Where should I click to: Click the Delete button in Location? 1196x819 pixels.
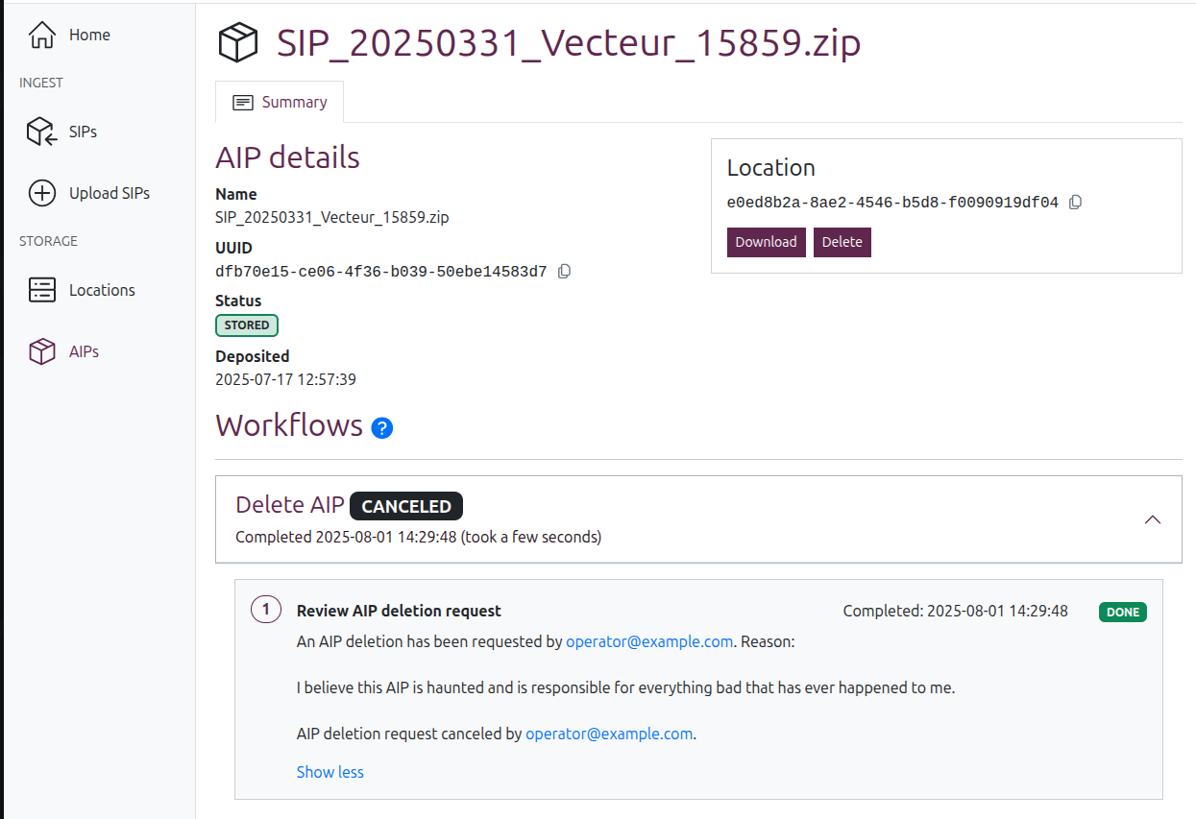pyautogui.click(x=842, y=242)
